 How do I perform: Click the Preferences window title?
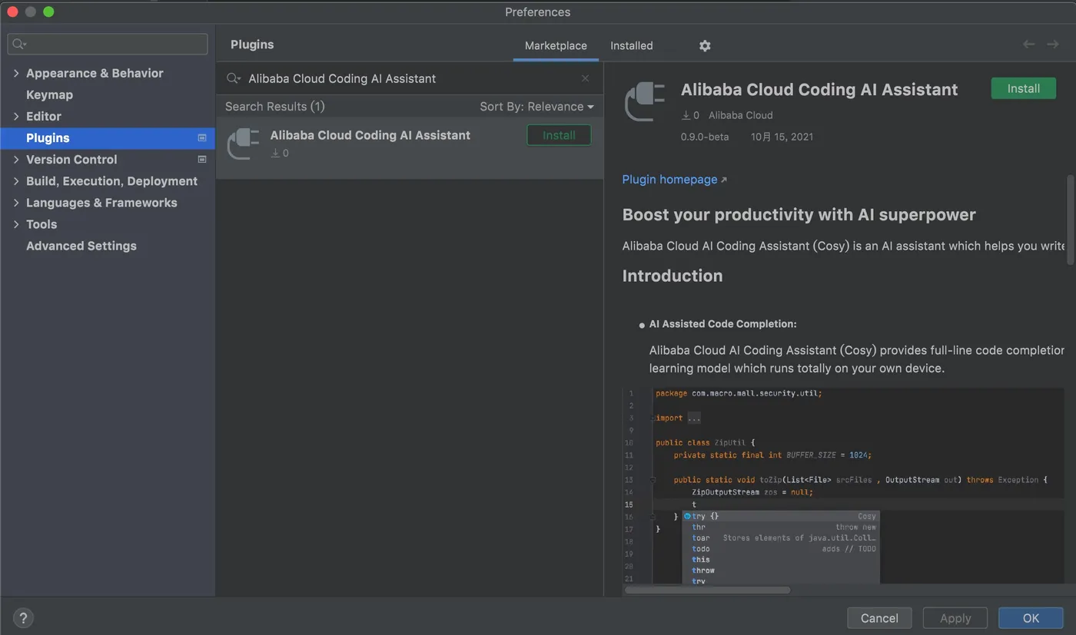(x=538, y=12)
